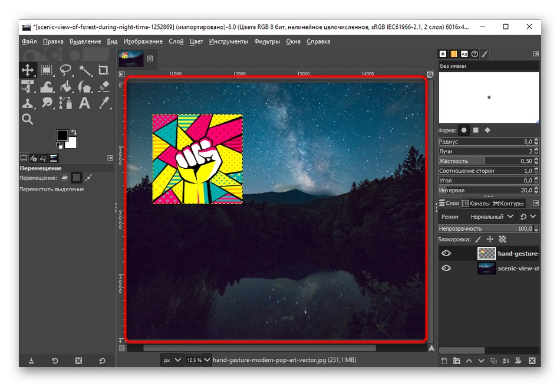The width and height of the screenshot is (560, 386).
Task: Choose the Eraser tool
Action: click(104, 87)
